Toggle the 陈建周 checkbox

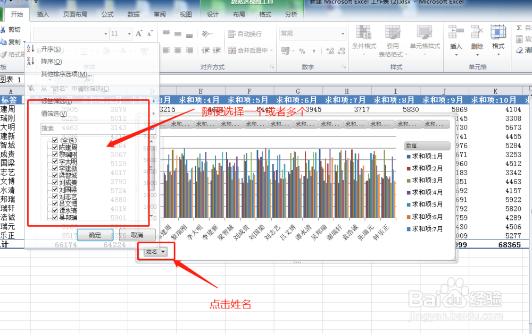pos(55,147)
